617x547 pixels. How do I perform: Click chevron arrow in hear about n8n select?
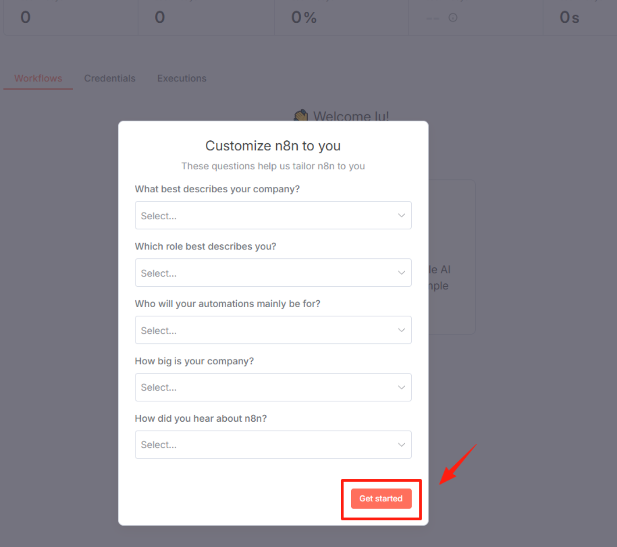coord(402,444)
